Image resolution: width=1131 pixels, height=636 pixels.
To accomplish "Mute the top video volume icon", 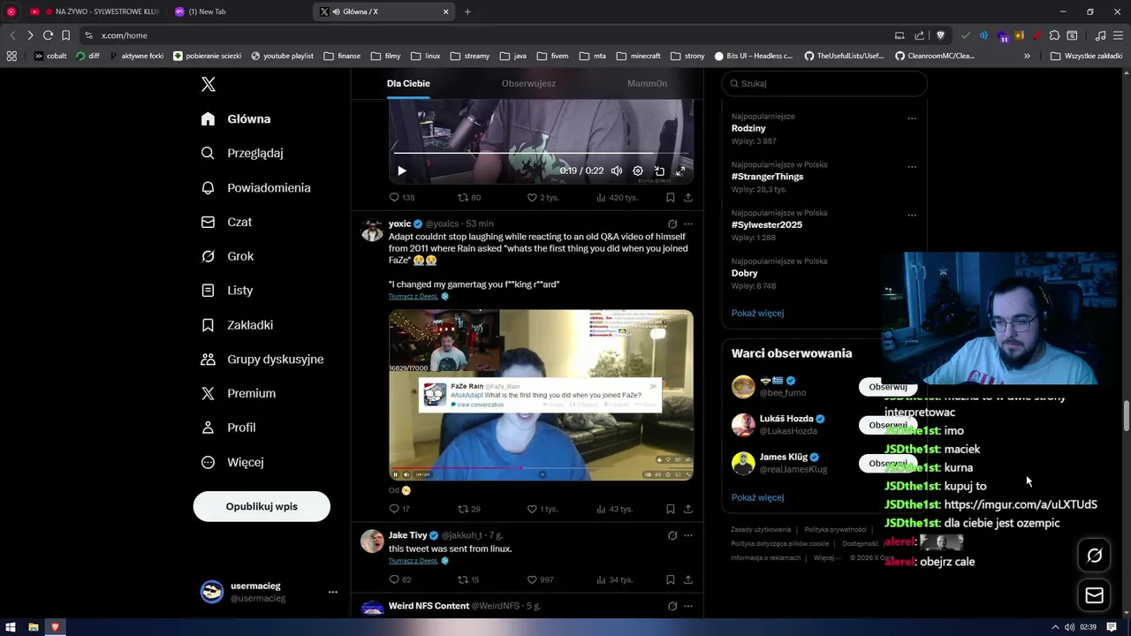I will click(617, 170).
